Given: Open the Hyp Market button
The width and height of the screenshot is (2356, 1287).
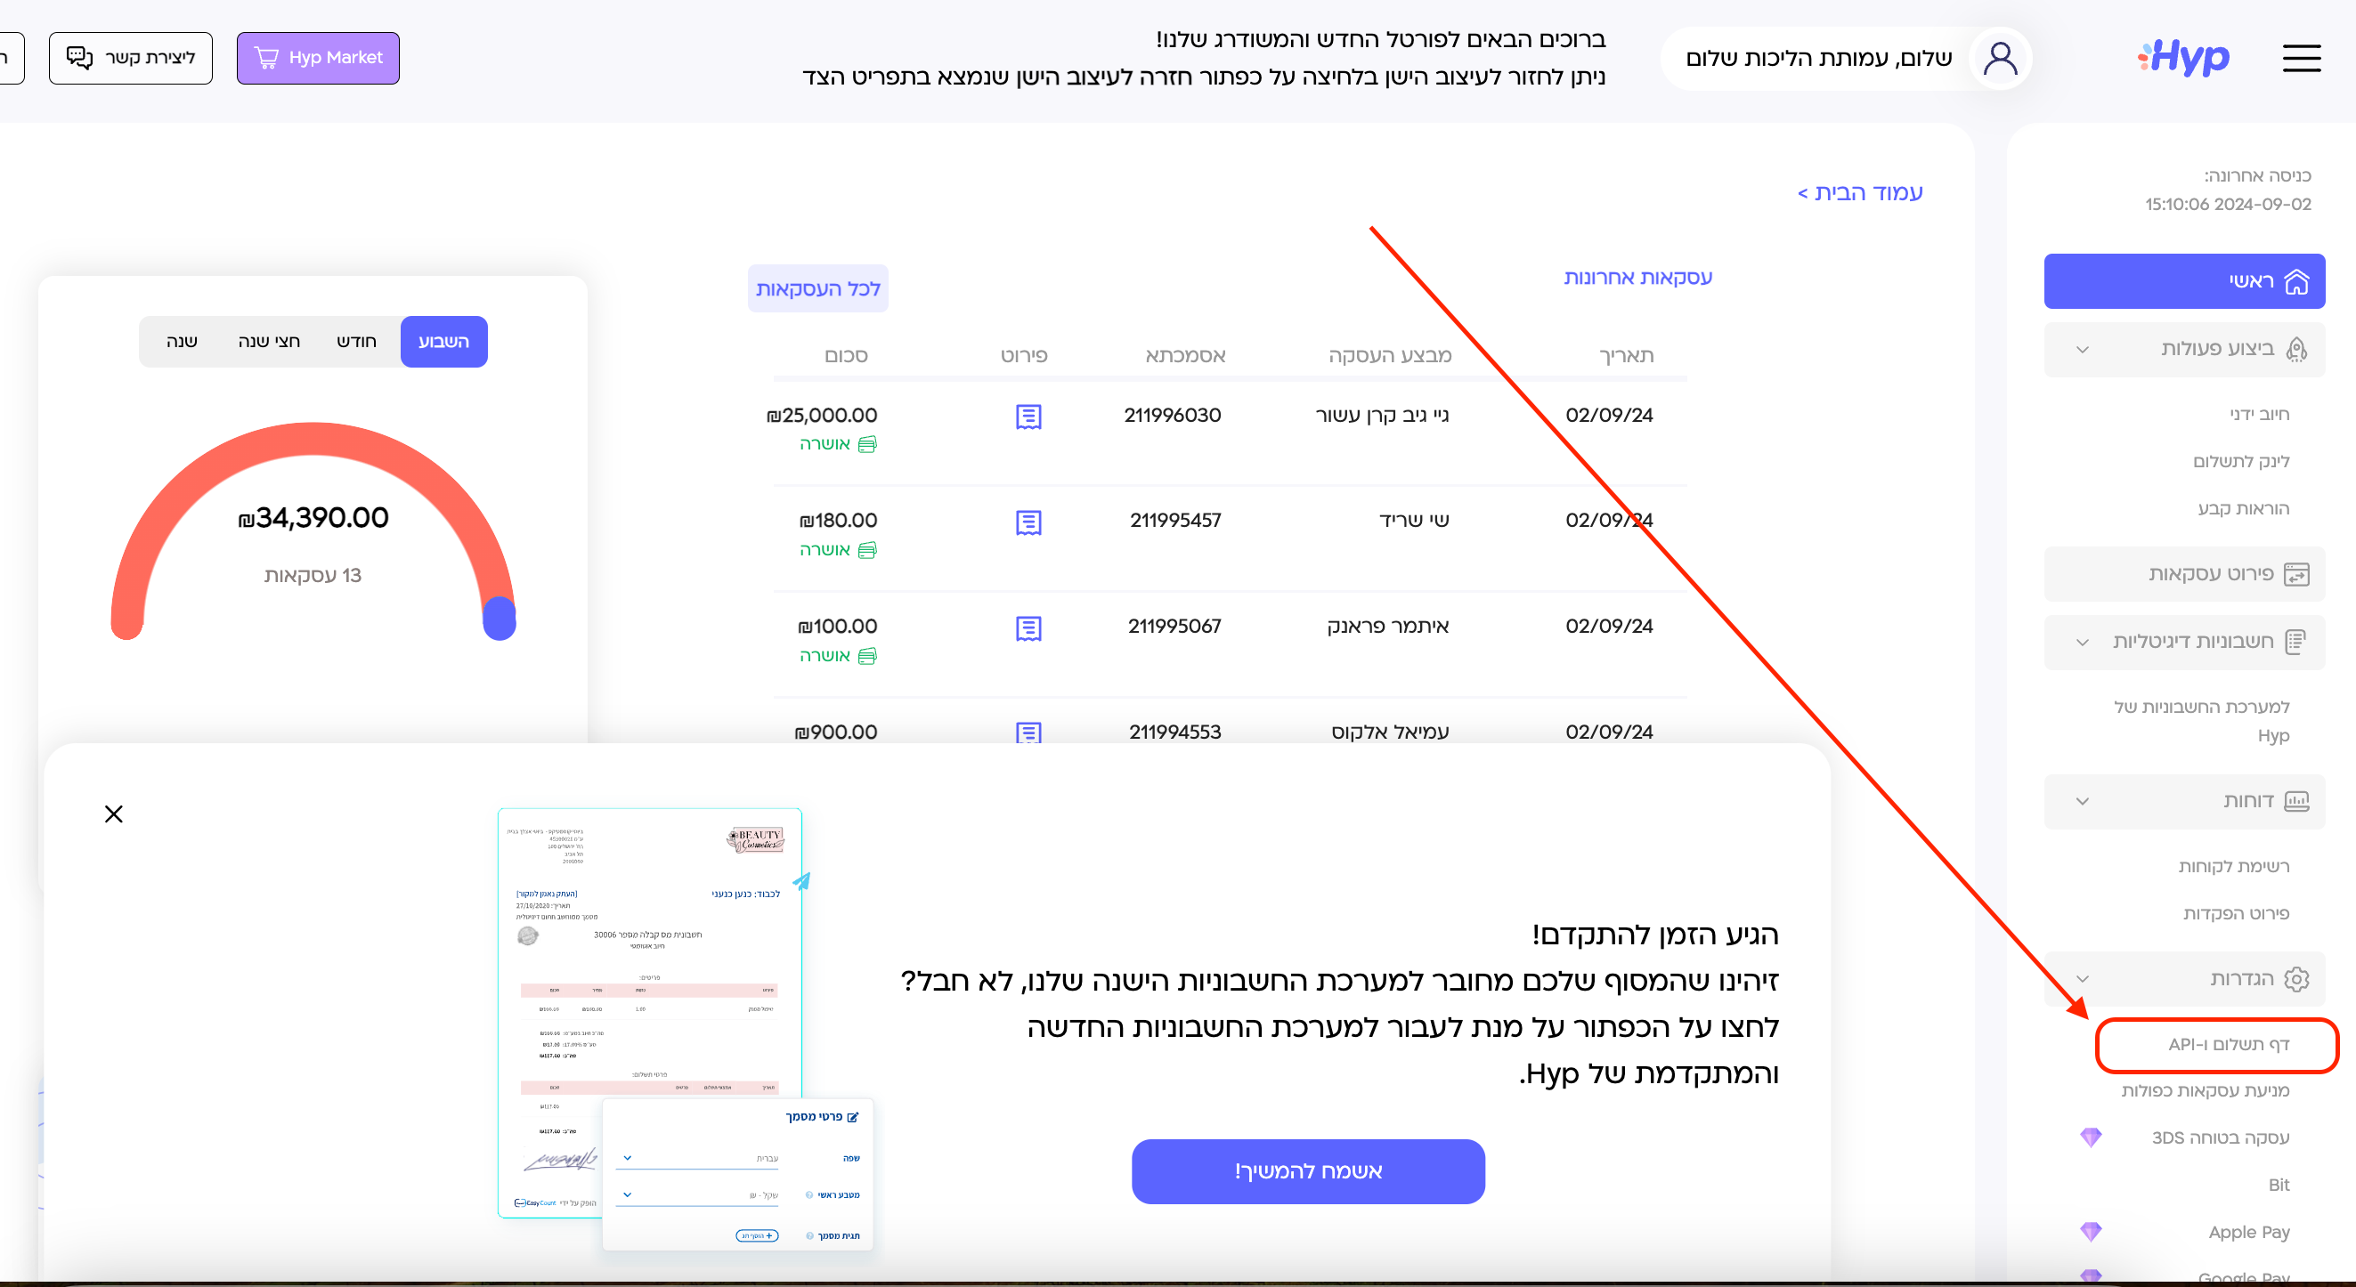Looking at the screenshot, I should (x=318, y=59).
